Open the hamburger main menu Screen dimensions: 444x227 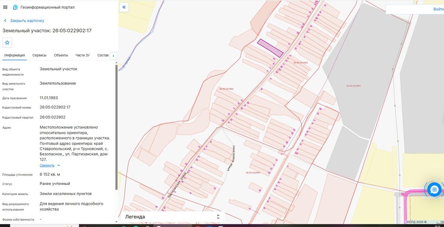tap(5, 7)
